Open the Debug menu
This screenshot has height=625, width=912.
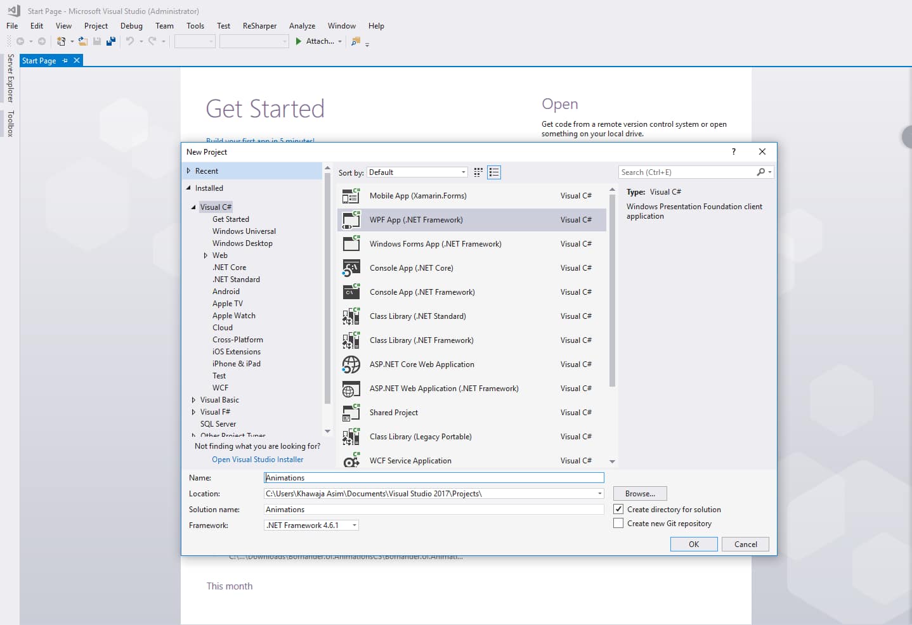(131, 26)
